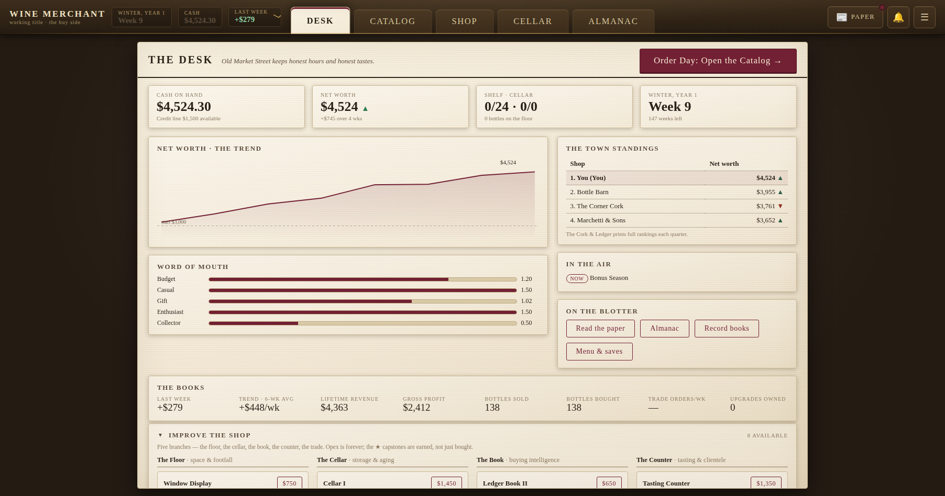Click the Wine Merchant title logo
Viewport: 945px width, 496px height.
[x=57, y=14]
